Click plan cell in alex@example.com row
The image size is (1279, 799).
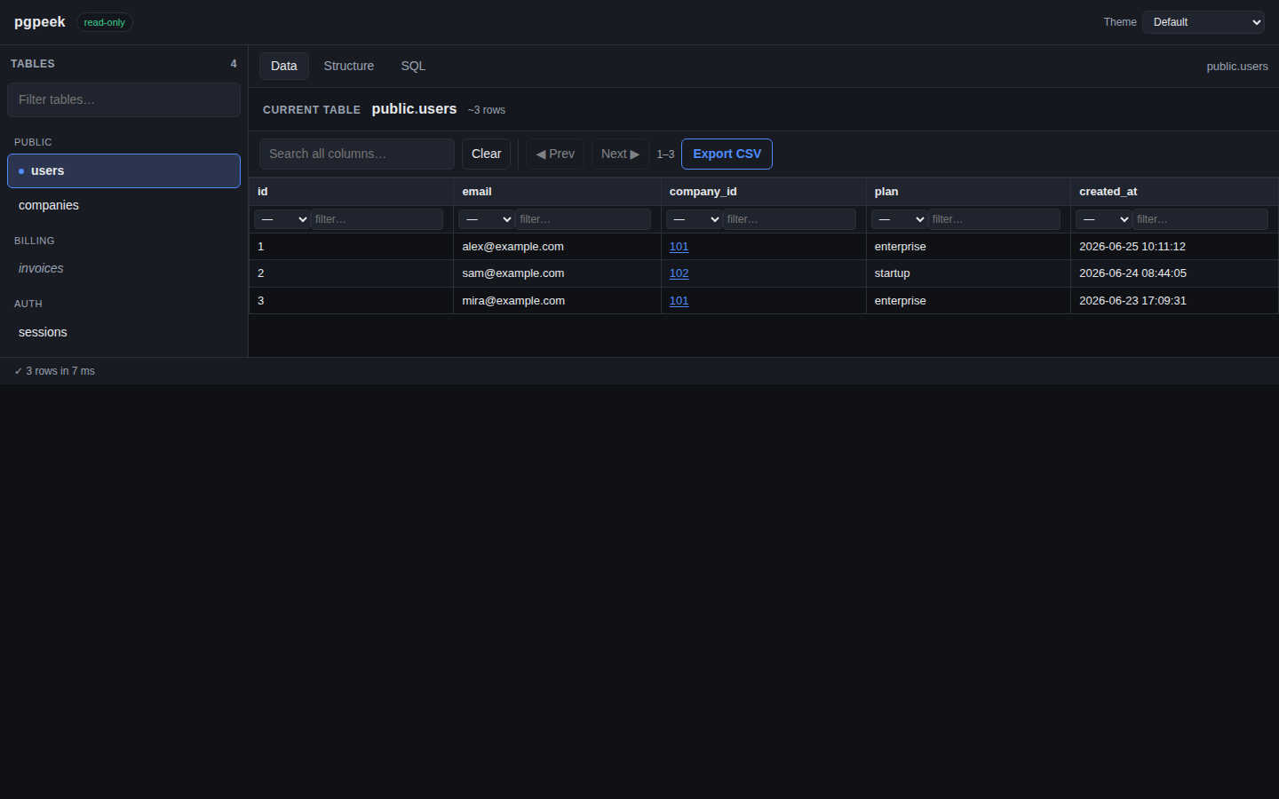[968, 247]
